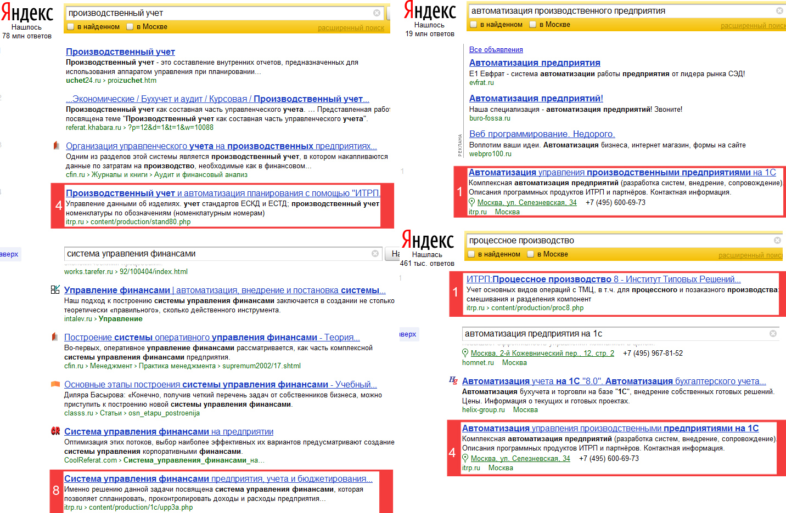Check 'в Москве' under the 'процессное производство' query

[x=531, y=254]
